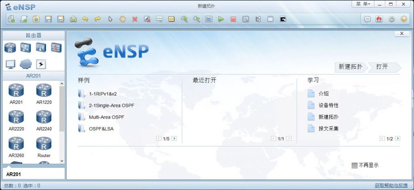This screenshot has width=414, height=190.
Task: Click the New Test Topology toolbar icon
Action: coord(24,19)
